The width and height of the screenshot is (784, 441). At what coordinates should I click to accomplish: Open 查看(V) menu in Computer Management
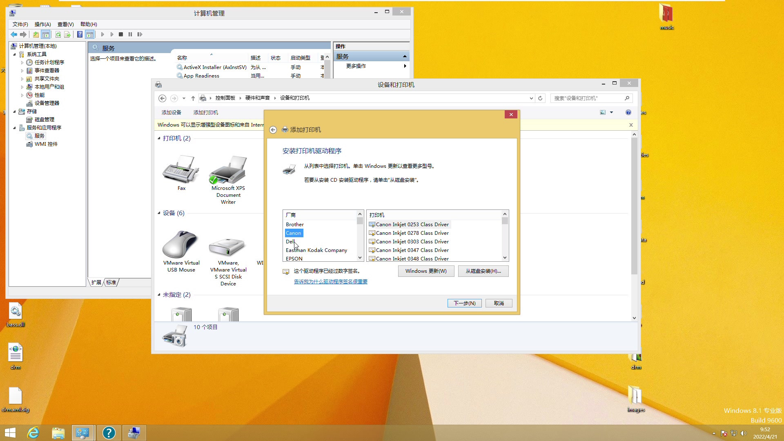tap(66, 24)
